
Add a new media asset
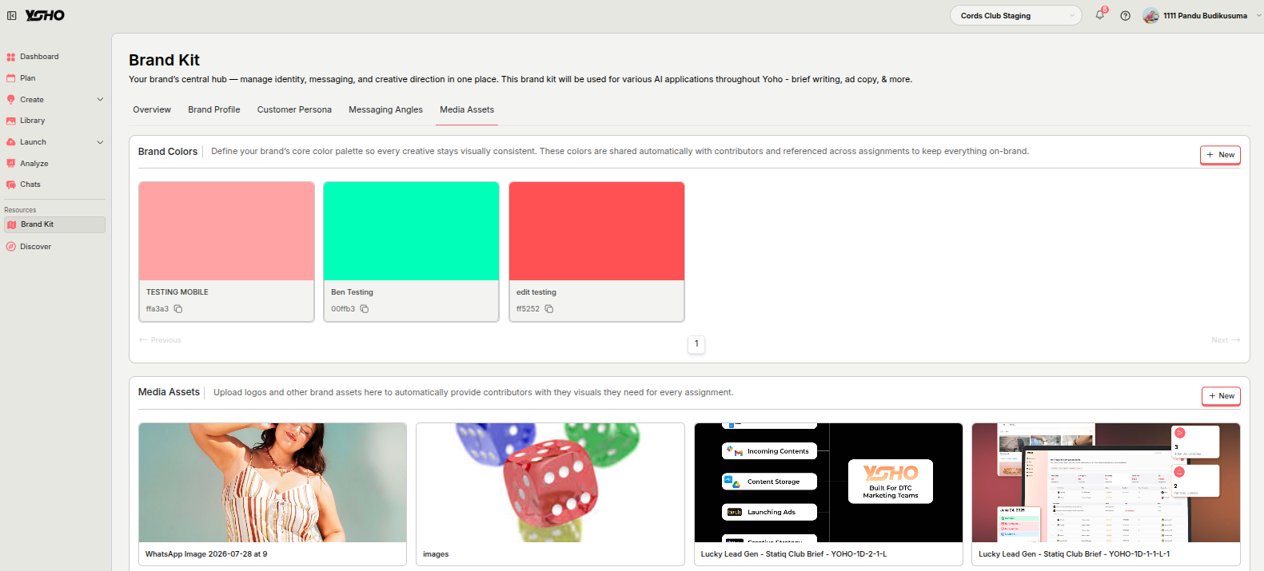point(1221,396)
